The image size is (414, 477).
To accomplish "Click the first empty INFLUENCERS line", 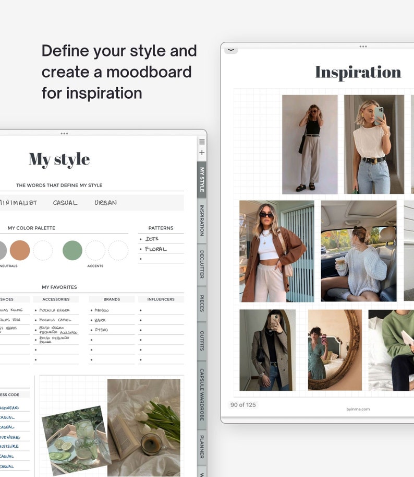I will click(161, 310).
